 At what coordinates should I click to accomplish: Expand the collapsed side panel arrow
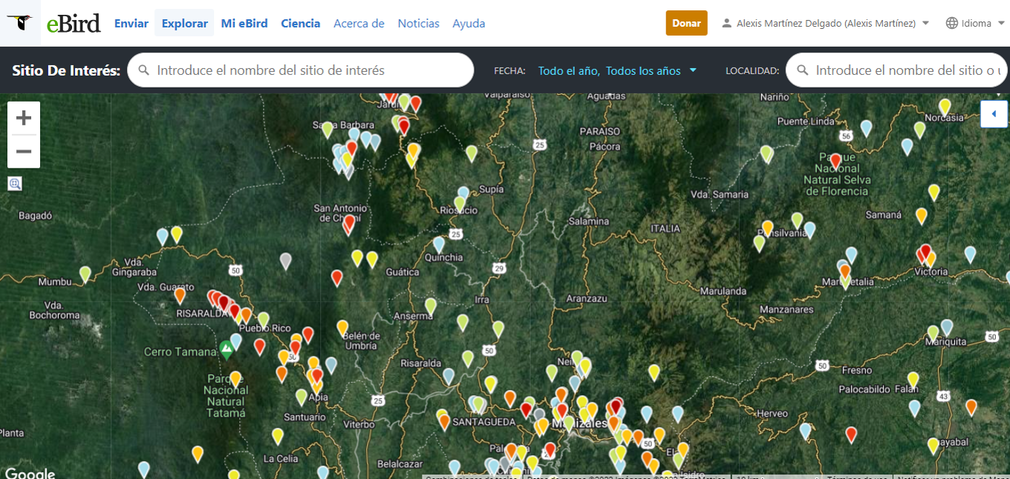pos(994,114)
